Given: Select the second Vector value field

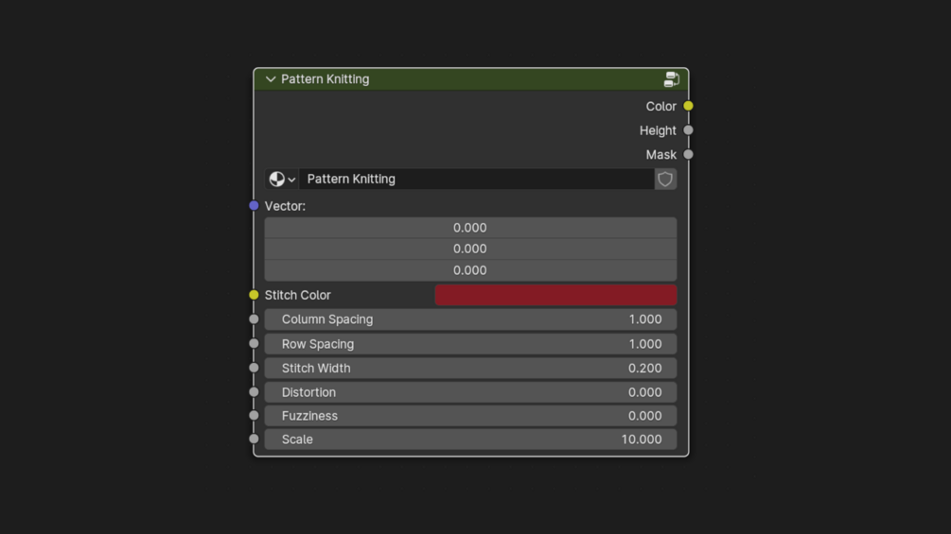Looking at the screenshot, I should [x=470, y=249].
